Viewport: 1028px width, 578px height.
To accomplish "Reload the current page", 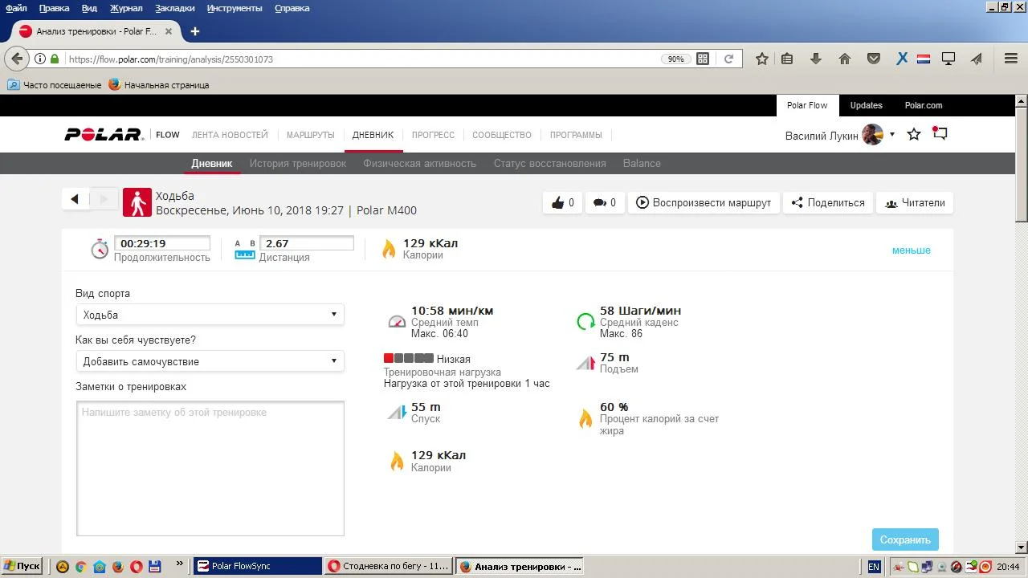I will pyautogui.click(x=728, y=59).
